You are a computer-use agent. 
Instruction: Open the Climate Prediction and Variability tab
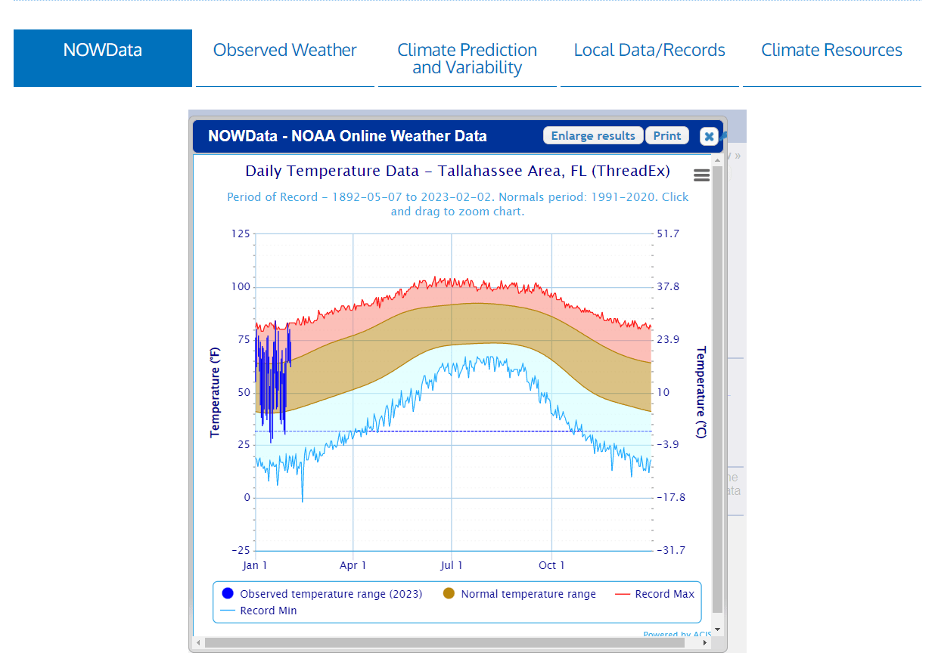(467, 58)
